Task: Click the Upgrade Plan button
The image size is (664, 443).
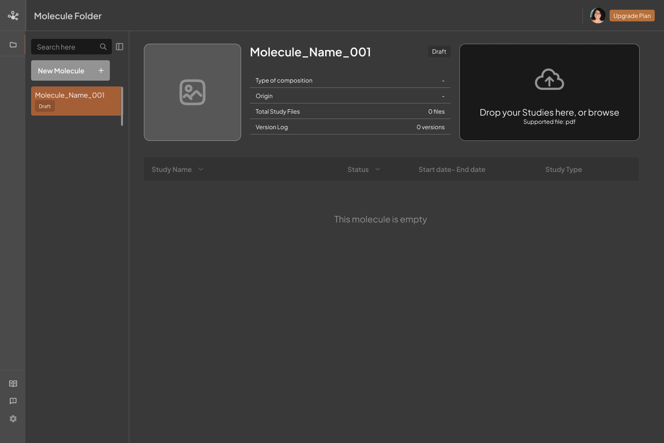Action: pos(632,16)
